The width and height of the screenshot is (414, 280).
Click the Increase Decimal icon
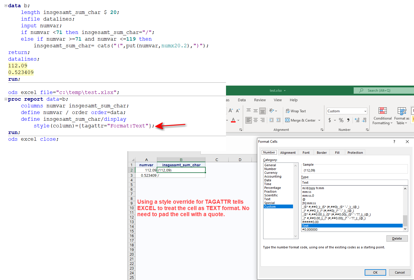coord(357,120)
